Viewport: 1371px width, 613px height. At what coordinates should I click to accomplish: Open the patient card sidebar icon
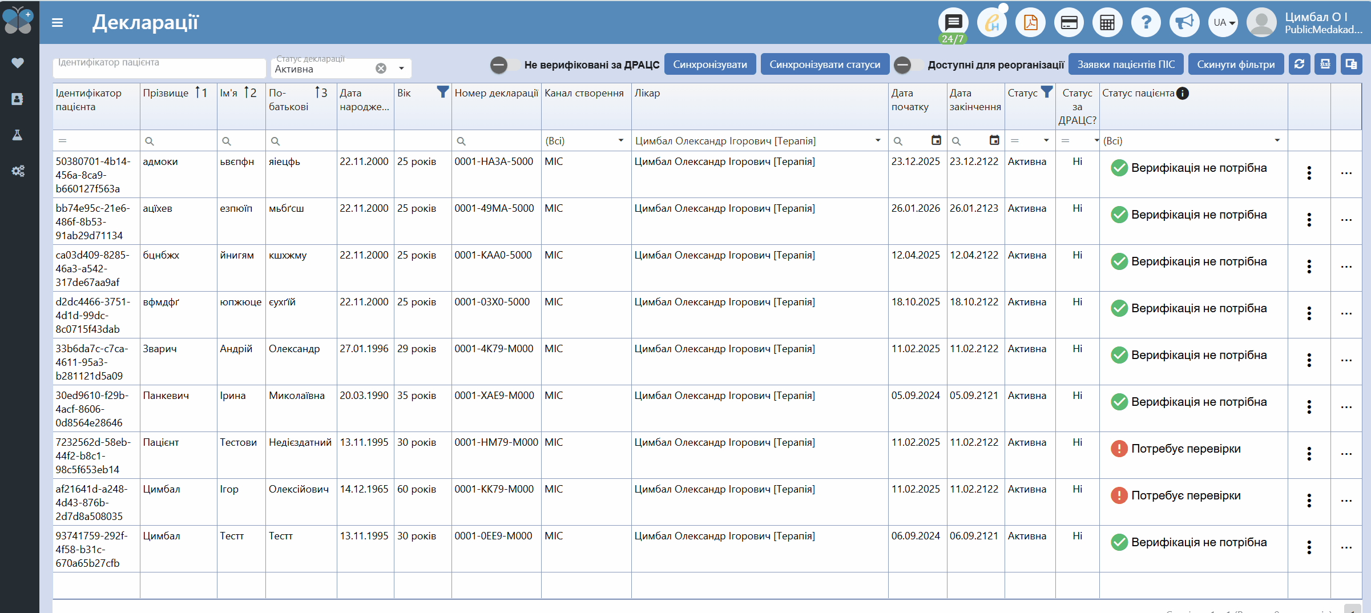(18, 99)
